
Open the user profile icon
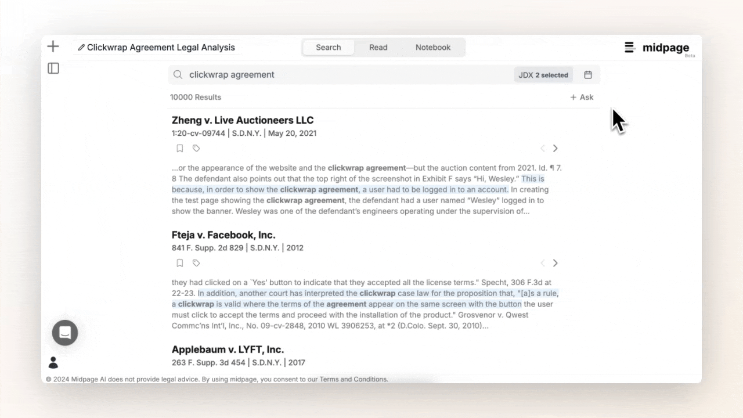(x=53, y=363)
